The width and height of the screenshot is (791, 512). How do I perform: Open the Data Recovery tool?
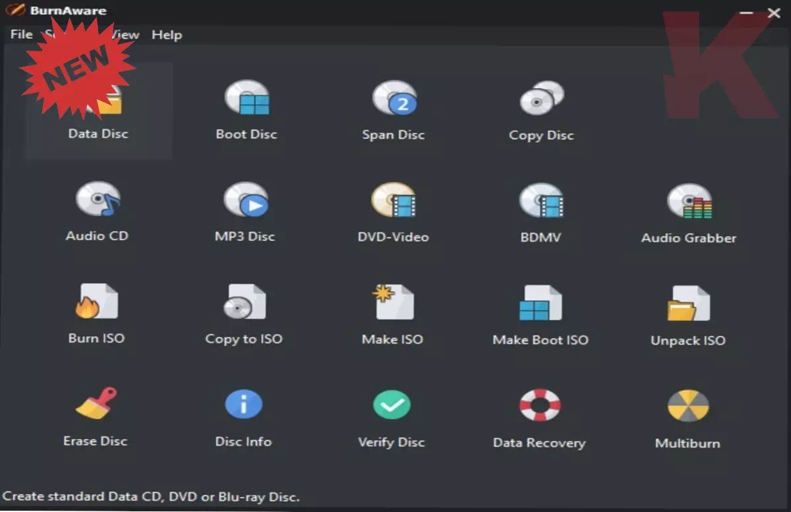coord(539,419)
